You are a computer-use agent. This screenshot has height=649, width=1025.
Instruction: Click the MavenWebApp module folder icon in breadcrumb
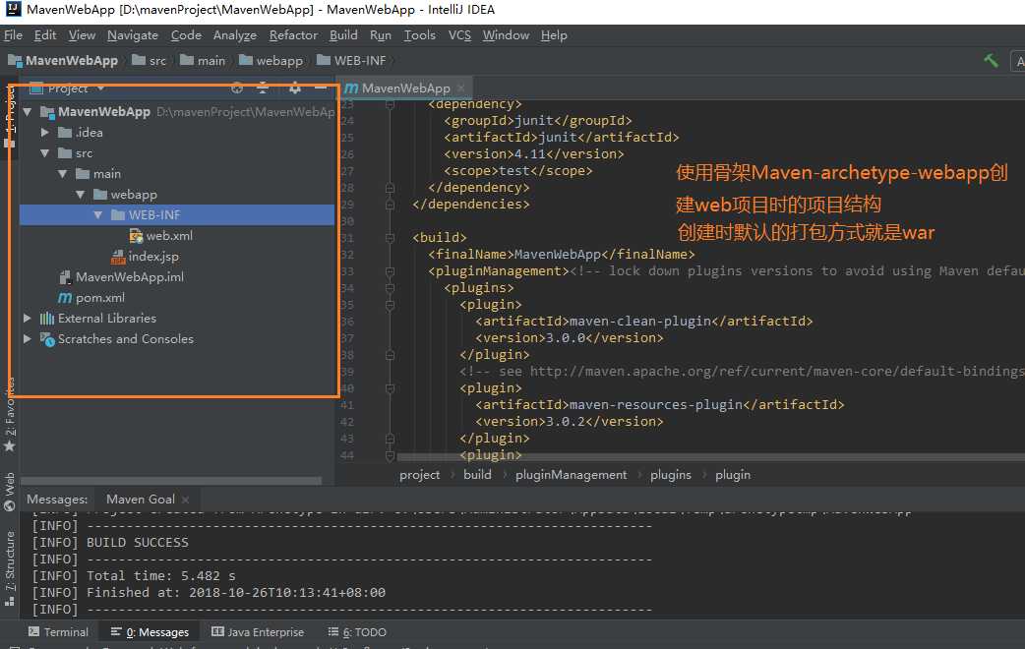pyautogui.click(x=15, y=61)
